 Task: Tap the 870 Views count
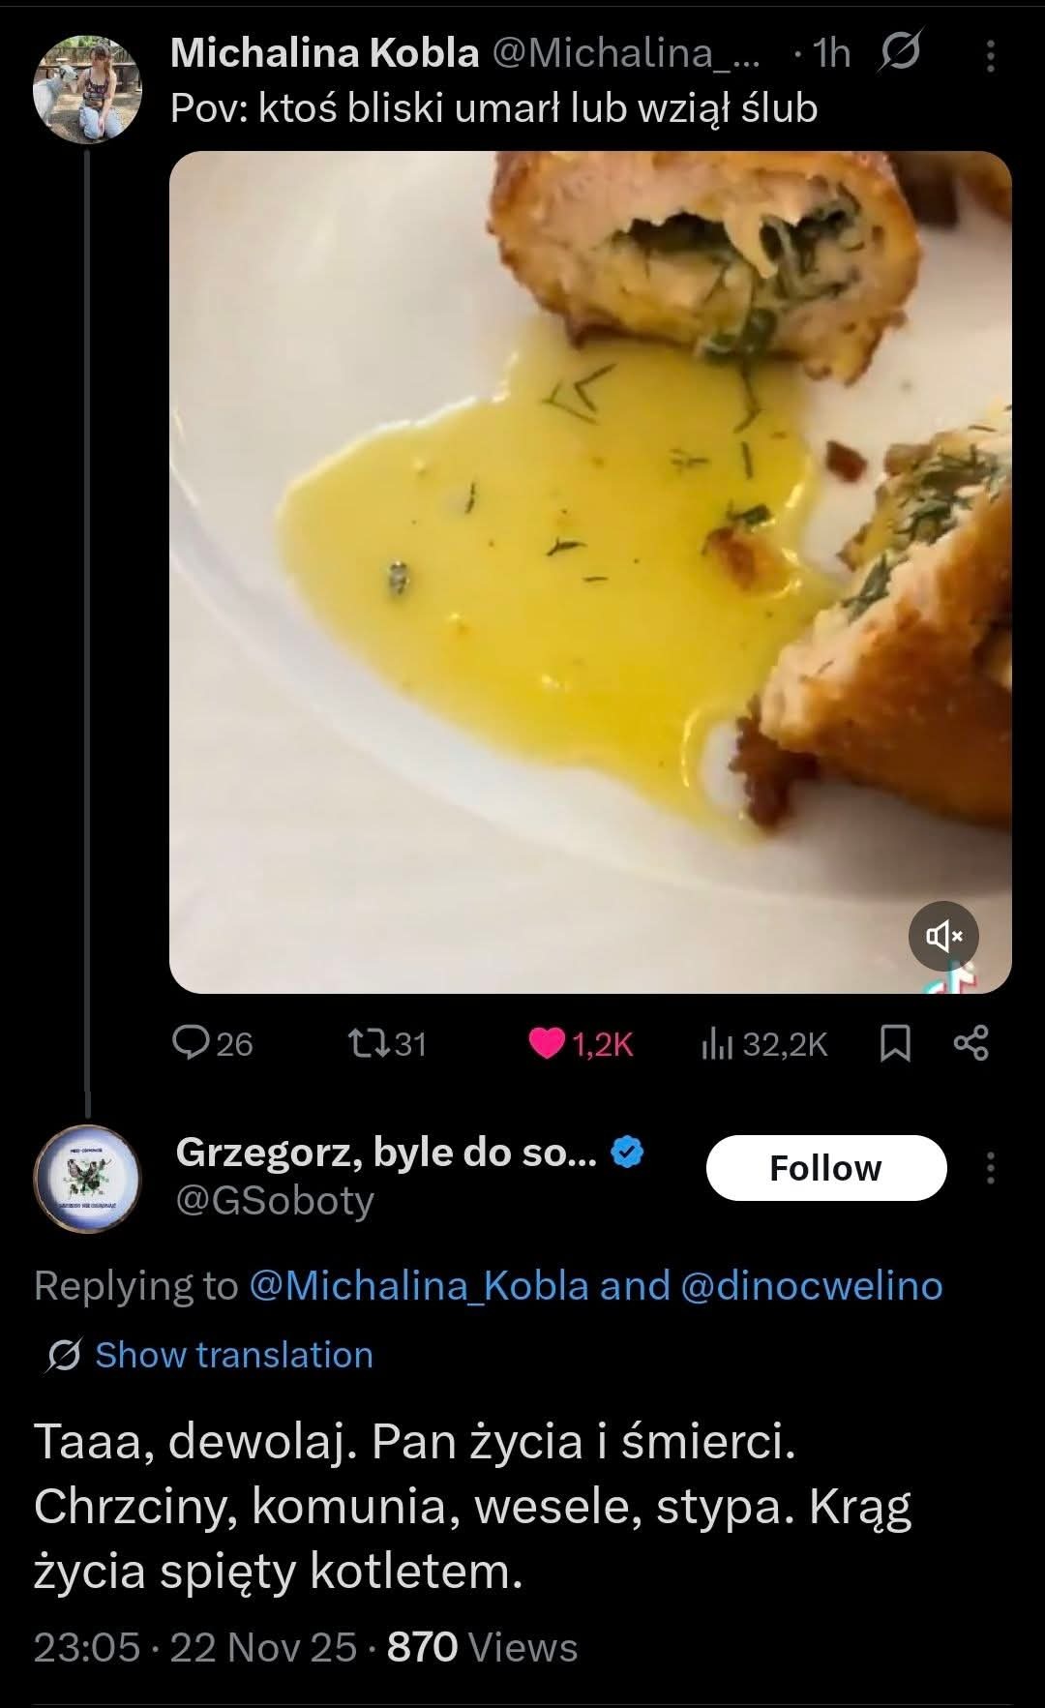point(482,1647)
